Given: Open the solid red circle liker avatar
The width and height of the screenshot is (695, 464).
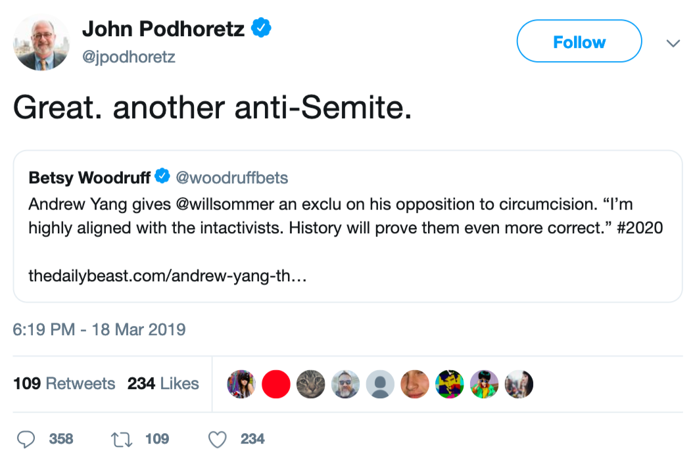Looking at the screenshot, I should pyautogui.click(x=276, y=384).
